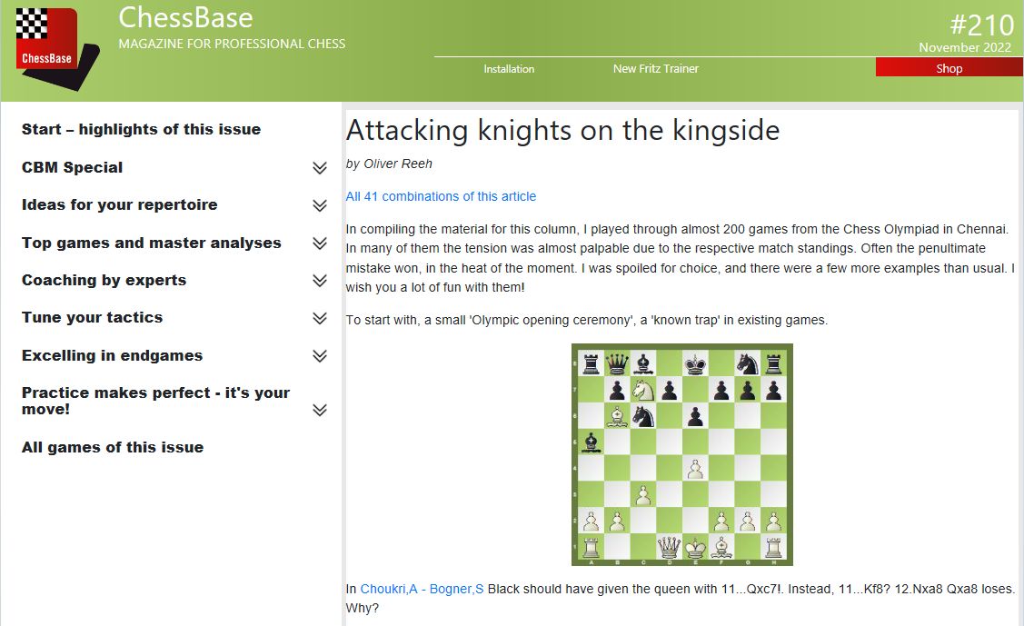1024x626 pixels.
Task: Select the white bishop on f1
Action: (721, 546)
